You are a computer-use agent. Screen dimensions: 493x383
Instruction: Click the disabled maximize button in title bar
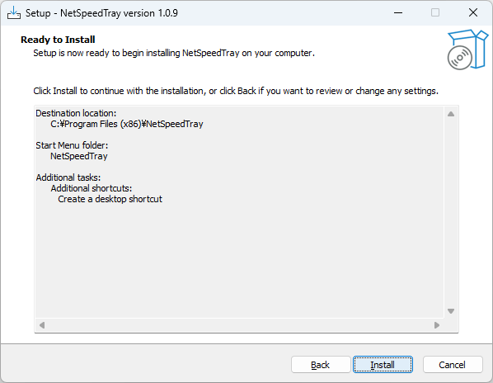[435, 13]
